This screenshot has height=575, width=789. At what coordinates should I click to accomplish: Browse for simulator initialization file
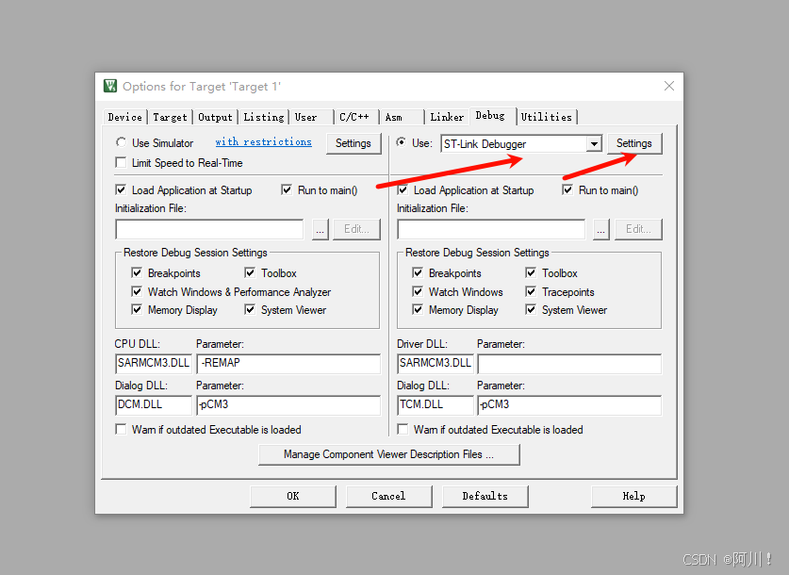320,229
